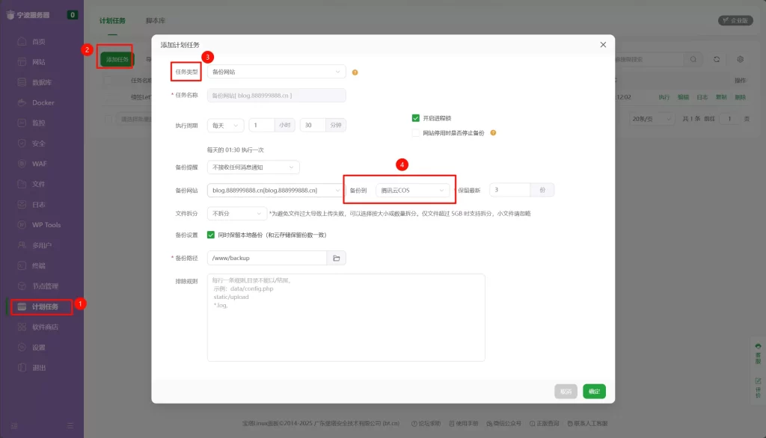This screenshot has width=766, height=438.
Task: Toggle the 同时保留本地备份 checkbox
Action: [x=211, y=235]
